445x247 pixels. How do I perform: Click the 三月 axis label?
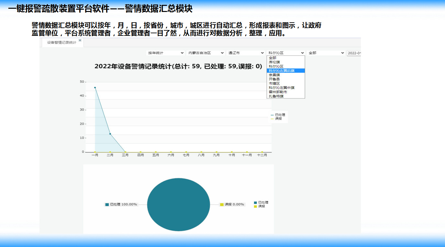tap(125, 155)
